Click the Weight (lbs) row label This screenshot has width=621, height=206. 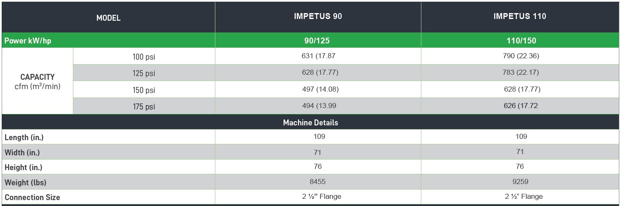[x=25, y=183]
